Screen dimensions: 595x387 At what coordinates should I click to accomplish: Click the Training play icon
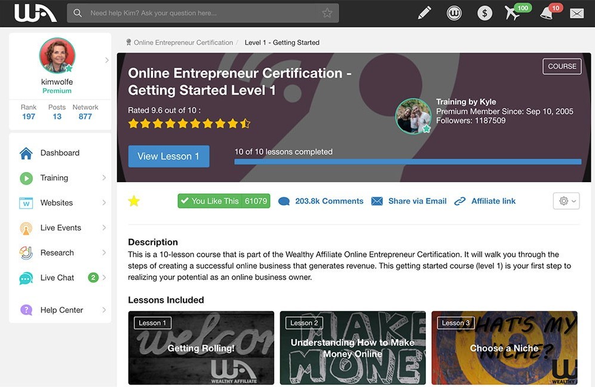point(26,178)
